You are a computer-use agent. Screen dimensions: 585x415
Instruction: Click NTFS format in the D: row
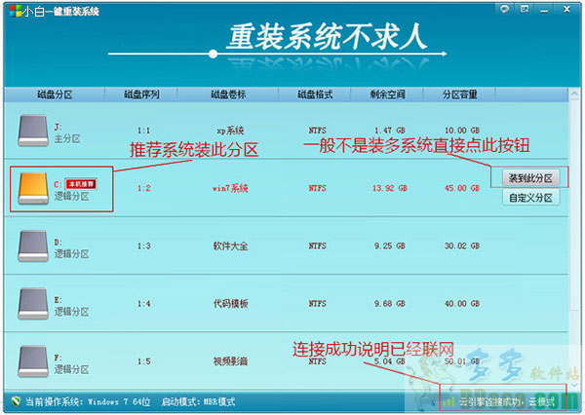(317, 246)
